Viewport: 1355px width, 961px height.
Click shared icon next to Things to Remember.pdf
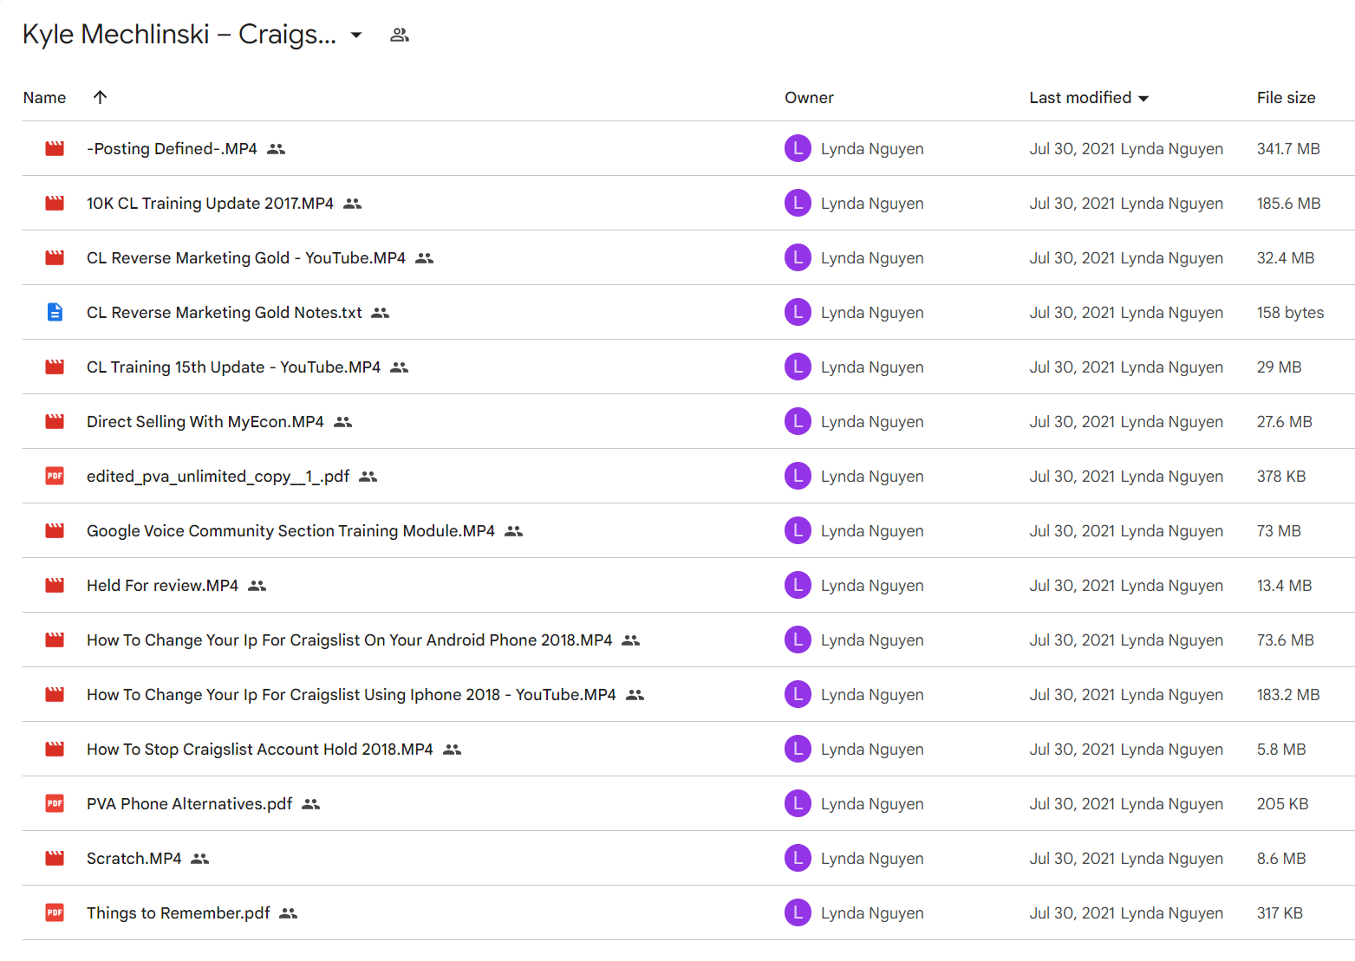coord(288,913)
